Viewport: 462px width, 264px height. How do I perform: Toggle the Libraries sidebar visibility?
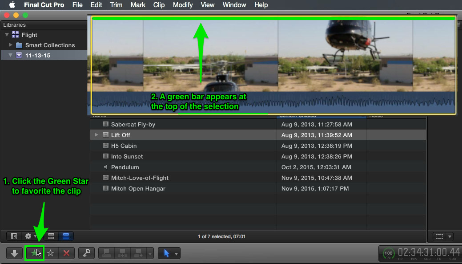coord(14,236)
